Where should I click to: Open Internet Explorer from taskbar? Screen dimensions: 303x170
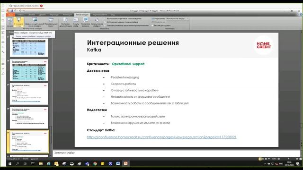point(48,164)
